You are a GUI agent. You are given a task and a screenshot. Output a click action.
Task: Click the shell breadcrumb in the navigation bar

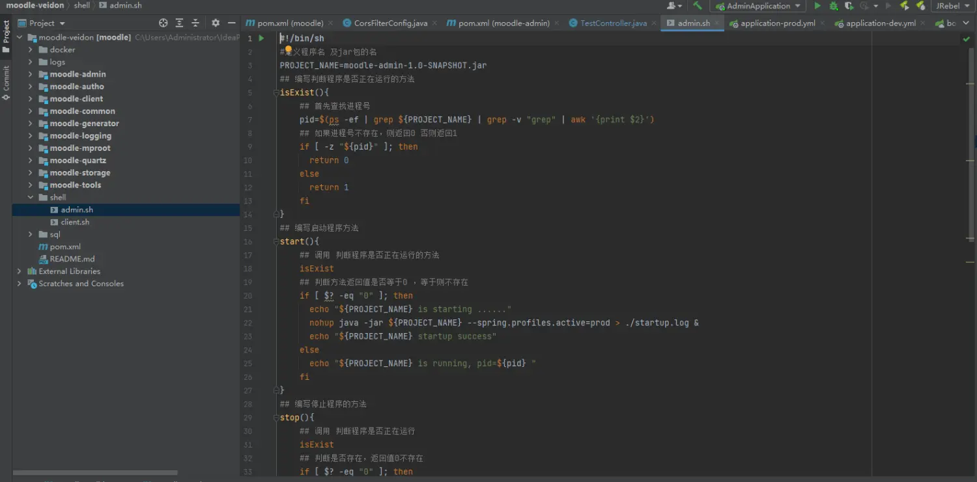(x=82, y=5)
